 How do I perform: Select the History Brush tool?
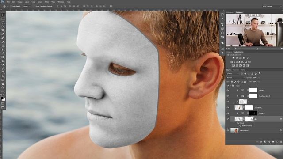point(3,49)
